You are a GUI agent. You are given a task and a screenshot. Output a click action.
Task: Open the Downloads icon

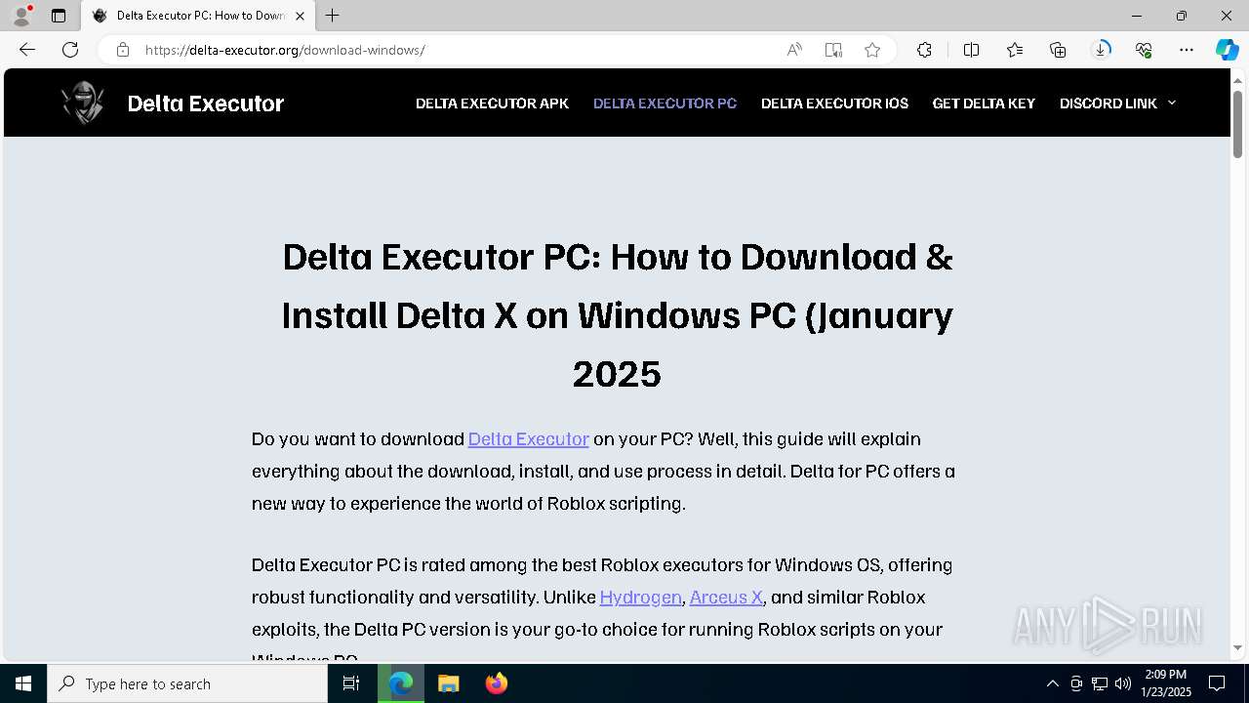click(1101, 50)
